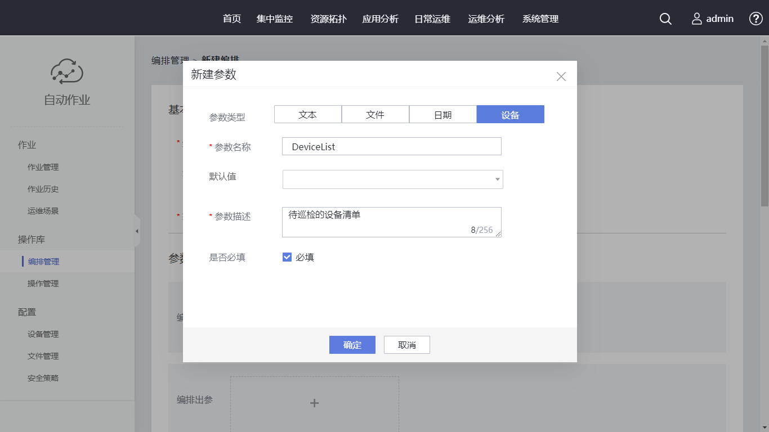Viewport: 769px width, 432px height.
Task: Open the 系统管理 top menu
Action: pos(540,19)
